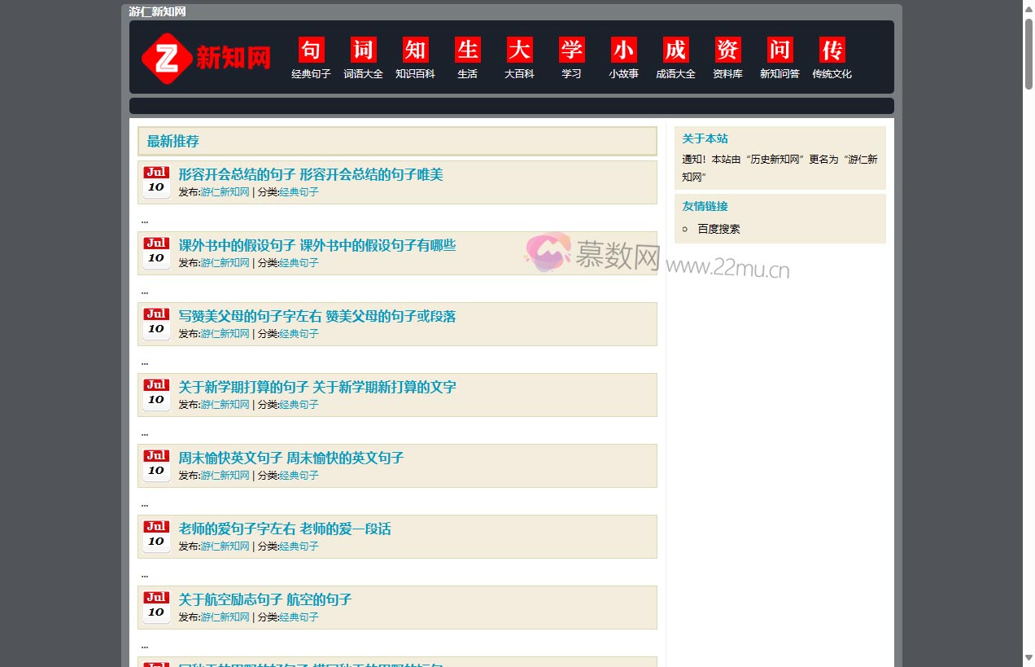Click the 大 icon for 大百科

click(x=520, y=50)
